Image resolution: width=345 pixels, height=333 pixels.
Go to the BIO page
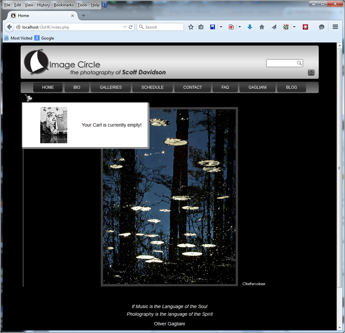77,87
